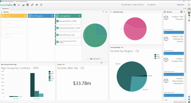Run the Analysis: Plan Financials view play bar
This screenshot has height=103, width=191.
(x=174, y=32)
